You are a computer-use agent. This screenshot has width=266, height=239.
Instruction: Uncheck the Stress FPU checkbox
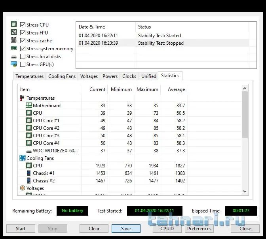click(23, 32)
